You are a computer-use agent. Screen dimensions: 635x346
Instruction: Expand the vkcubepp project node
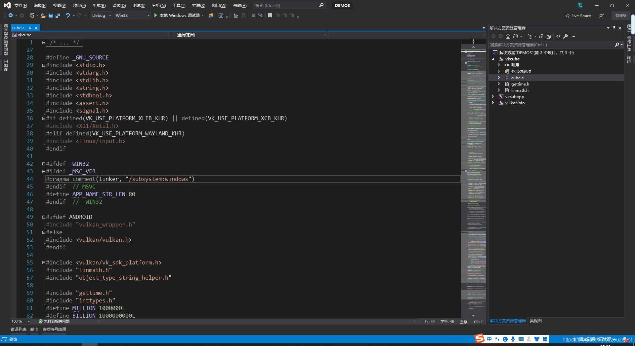click(x=493, y=96)
